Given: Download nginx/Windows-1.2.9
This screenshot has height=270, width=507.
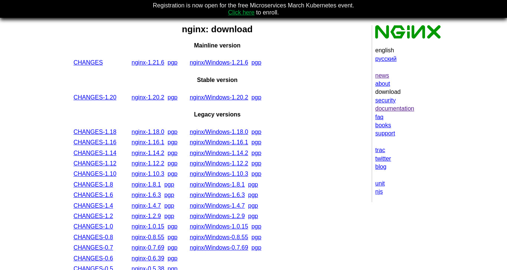Looking at the screenshot, I should 217,216.
